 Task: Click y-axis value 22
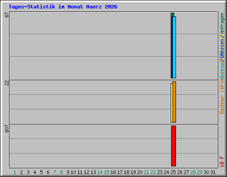pos(7,83)
